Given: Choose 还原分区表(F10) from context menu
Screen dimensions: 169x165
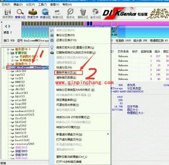Looking at the screenshot, I should [x=66, y=40].
